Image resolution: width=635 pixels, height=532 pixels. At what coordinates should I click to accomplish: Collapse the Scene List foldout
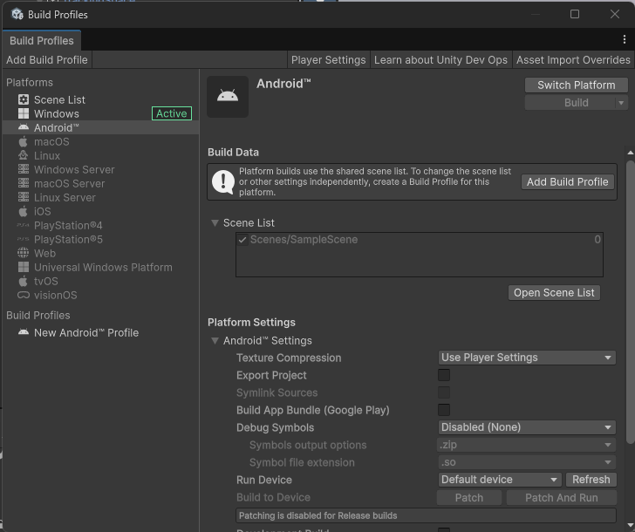[215, 222]
